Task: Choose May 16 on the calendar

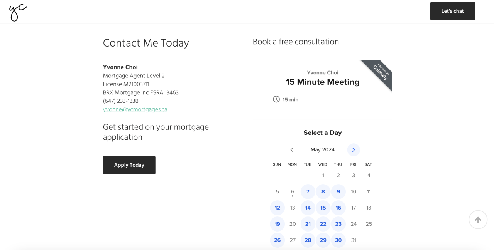Action: tap(338, 208)
